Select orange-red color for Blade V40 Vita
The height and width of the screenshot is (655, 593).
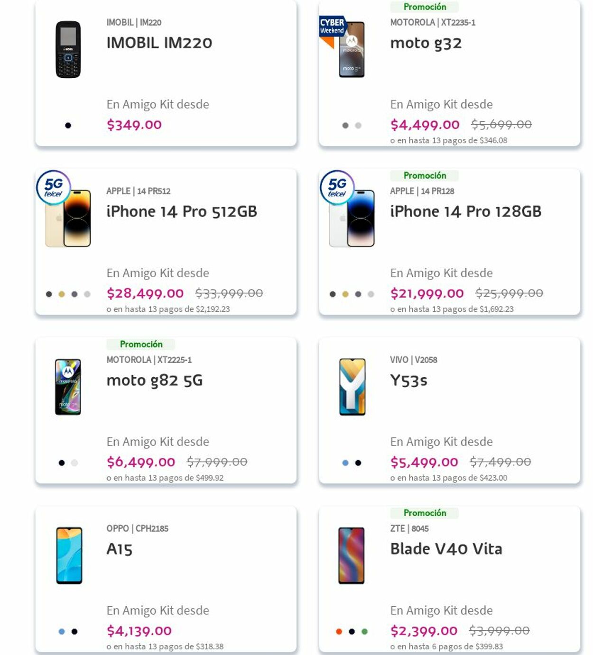pos(339,632)
